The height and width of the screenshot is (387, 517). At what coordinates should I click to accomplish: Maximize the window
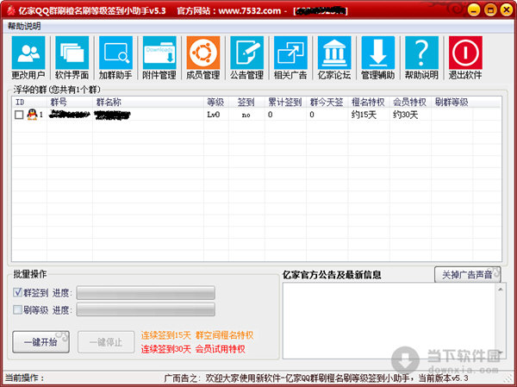tap(490, 9)
